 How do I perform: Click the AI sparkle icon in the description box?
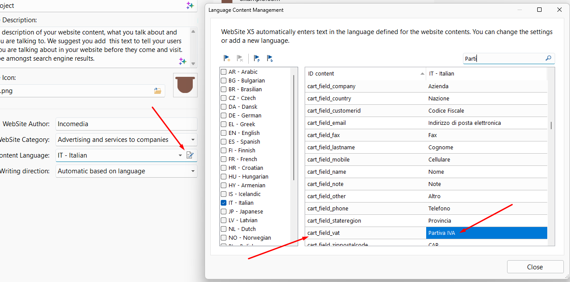[x=183, y=61]
